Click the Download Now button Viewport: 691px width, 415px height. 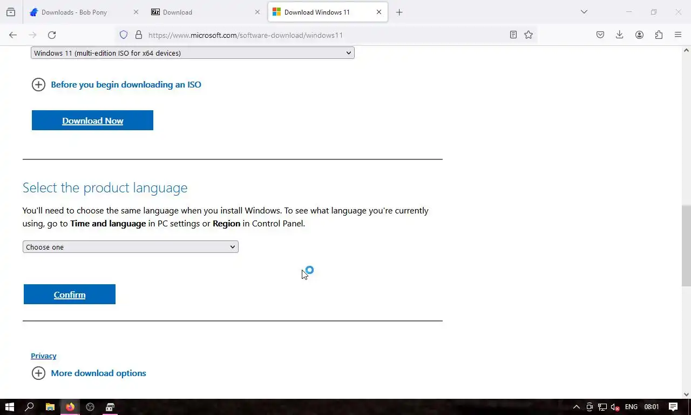coord(92,121)
